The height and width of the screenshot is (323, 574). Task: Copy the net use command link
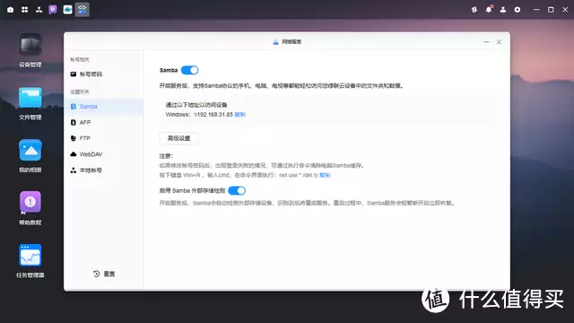[325, 175]
